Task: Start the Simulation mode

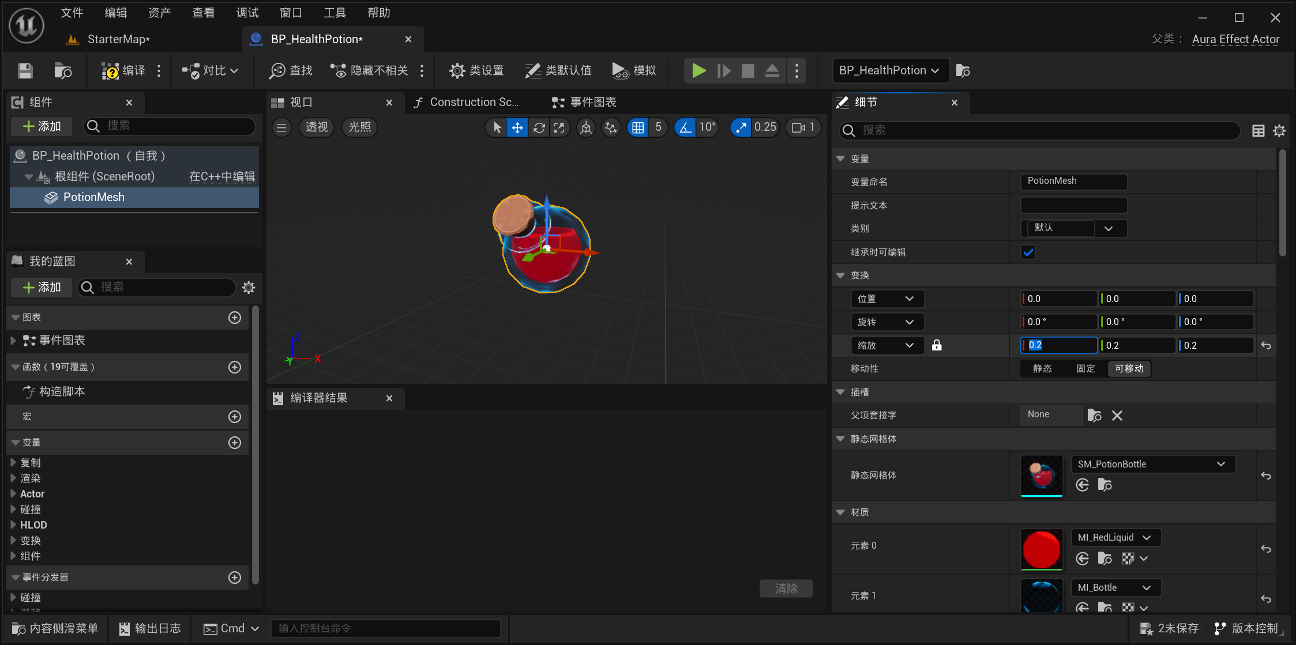Action: (x=634, y=70)
